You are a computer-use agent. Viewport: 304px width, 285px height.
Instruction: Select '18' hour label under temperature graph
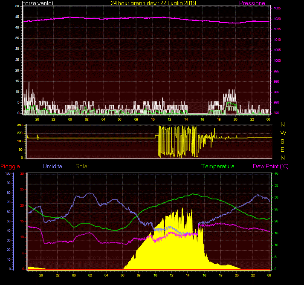tap(220, 275)
